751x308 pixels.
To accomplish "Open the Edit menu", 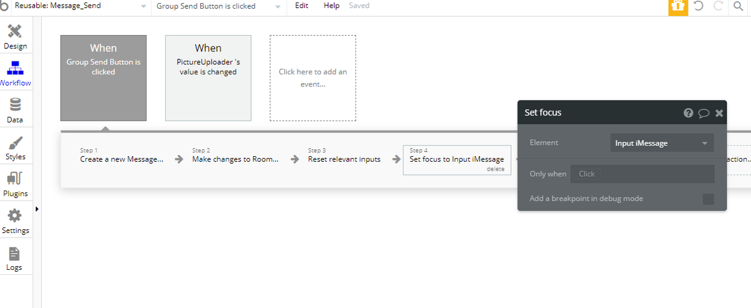I will click(302, 6).
